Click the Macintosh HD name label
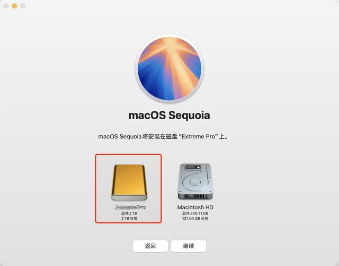 click(x=195, y=207)
